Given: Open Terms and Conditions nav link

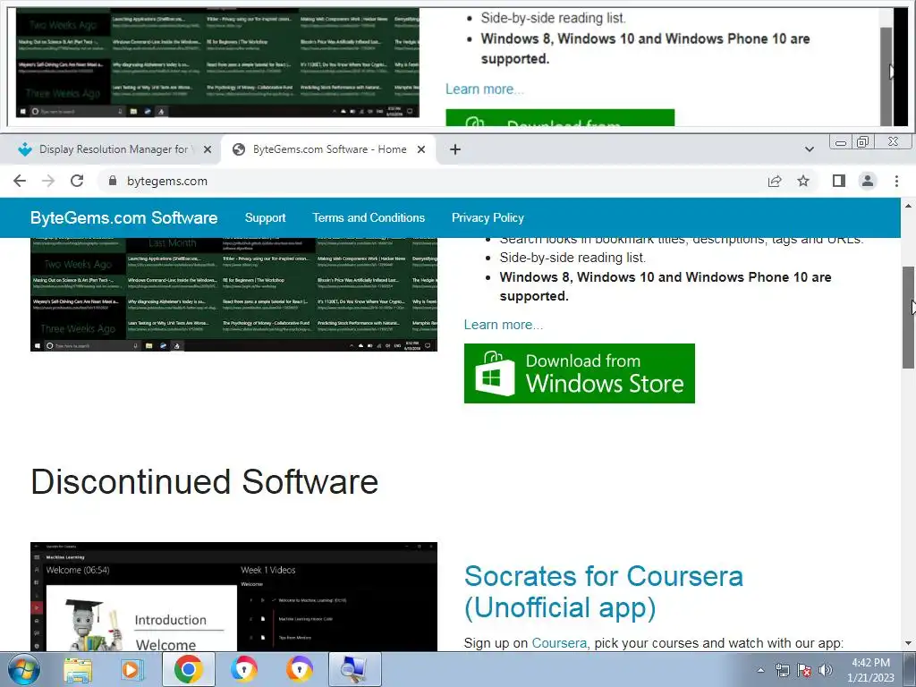Looking at the screenshot, I should pos(369,218).
